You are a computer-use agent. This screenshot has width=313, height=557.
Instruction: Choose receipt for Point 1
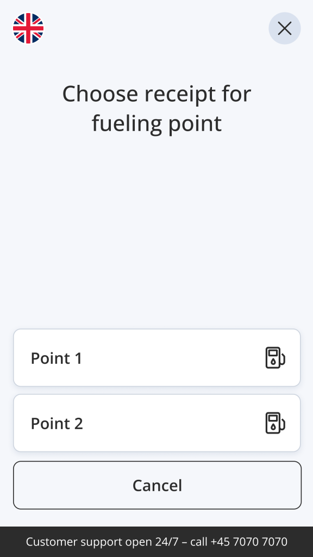(x=157, y=358)
